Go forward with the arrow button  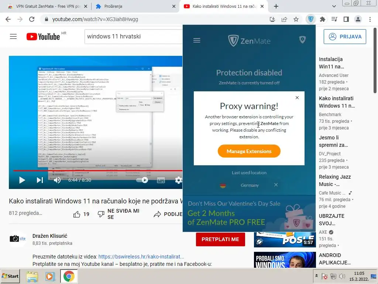[x=20, y=19]
